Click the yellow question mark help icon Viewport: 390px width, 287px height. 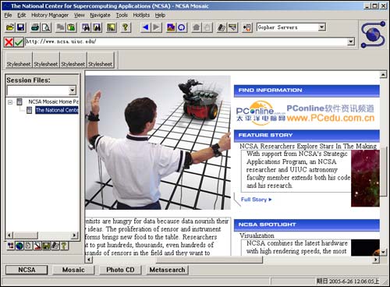126,27
